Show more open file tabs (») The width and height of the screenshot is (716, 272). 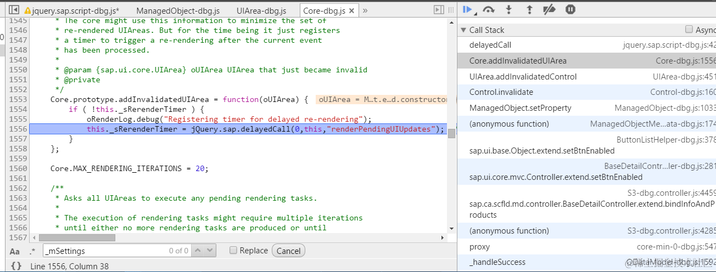pyautogui.click(x=365, y=10)
